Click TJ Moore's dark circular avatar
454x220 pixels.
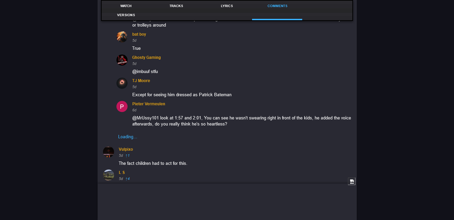(x=122, y=83)
